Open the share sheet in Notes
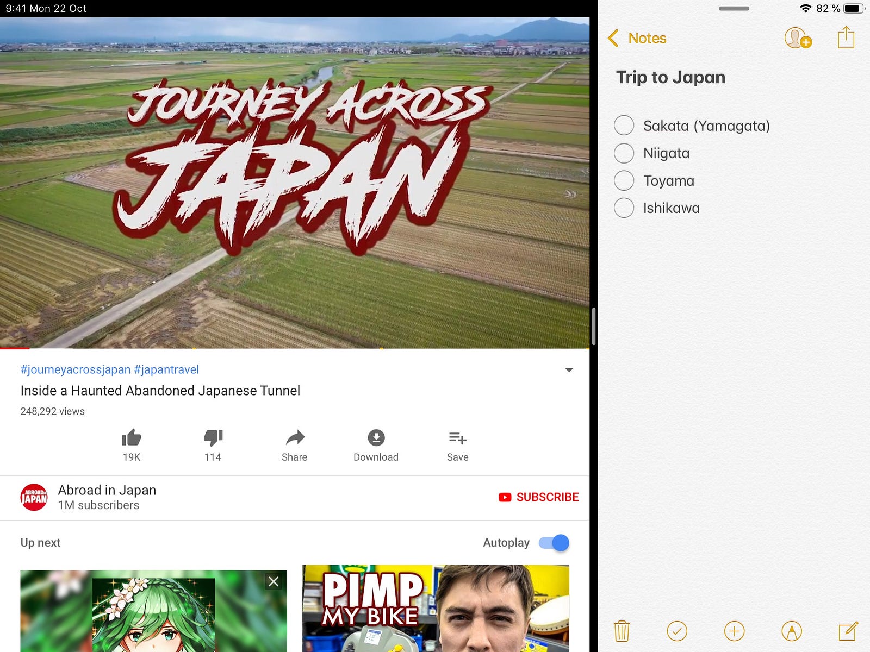870x652 pixels. 846,37
